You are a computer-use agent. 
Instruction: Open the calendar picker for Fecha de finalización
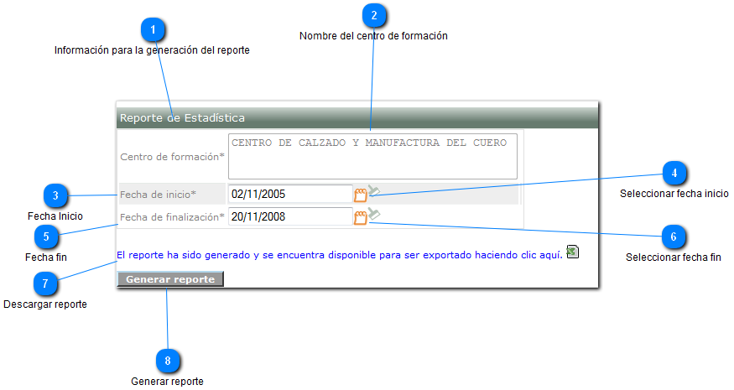pyautogui.click(x=361, y=218)
